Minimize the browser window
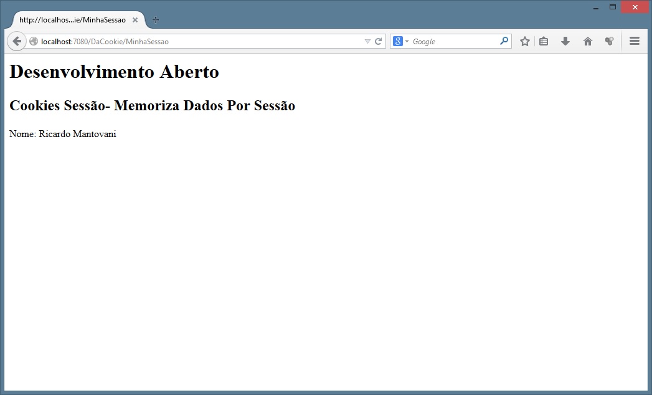Viewport: 652px width, 395px height. point(596,7)
